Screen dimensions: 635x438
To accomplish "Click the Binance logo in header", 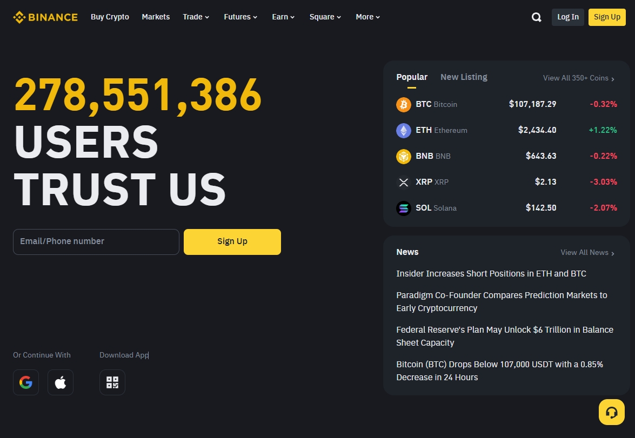I will (45, 17).
